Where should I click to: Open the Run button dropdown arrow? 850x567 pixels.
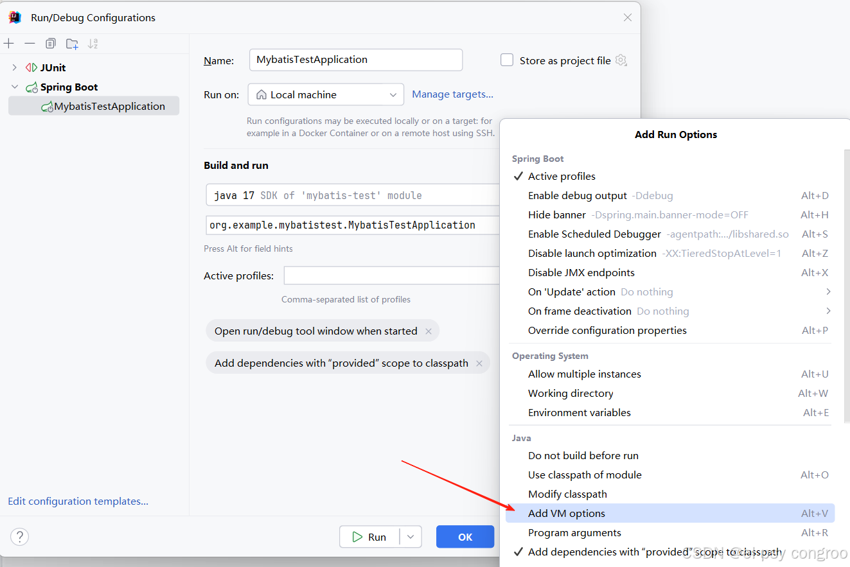click(x=411, y=537)
